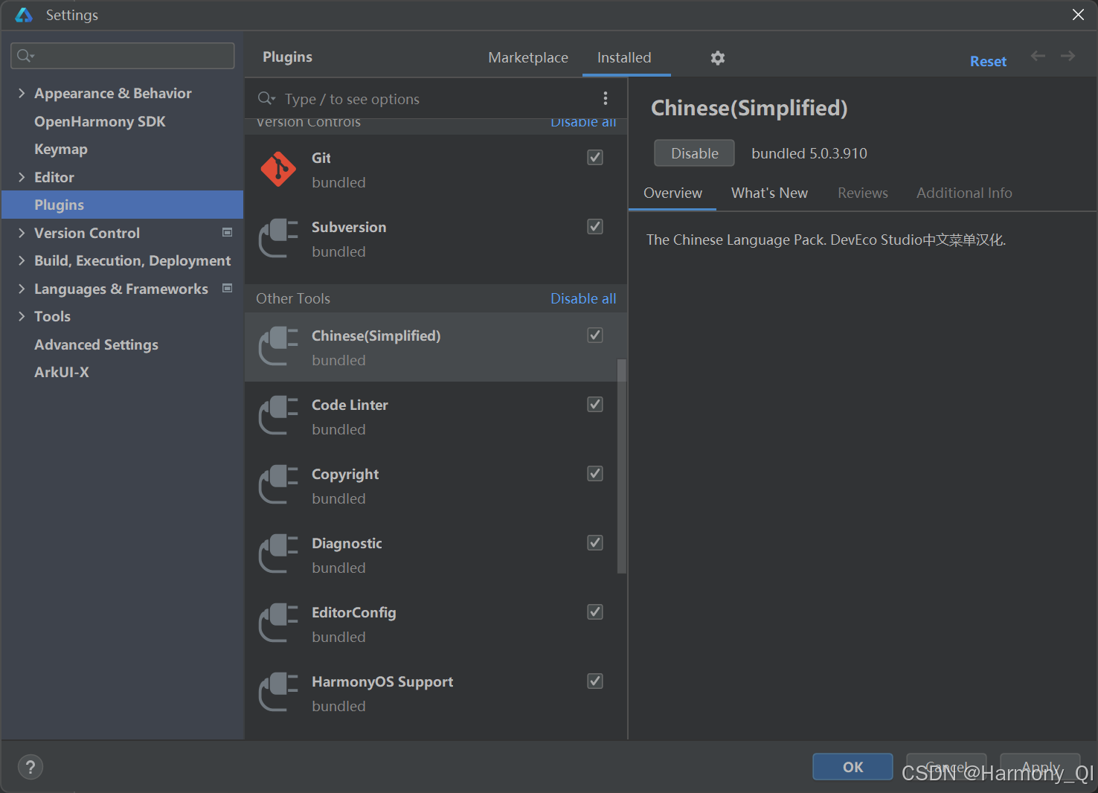The image size is (1098, 793).
Task: Expand Appearance & Behavior settings node
Action: pos(22,93)
